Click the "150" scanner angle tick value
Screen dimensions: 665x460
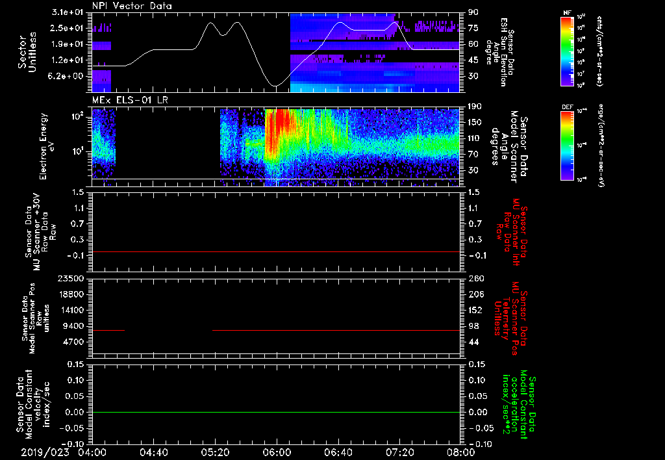pyautogui.click(x=475, y=122)
